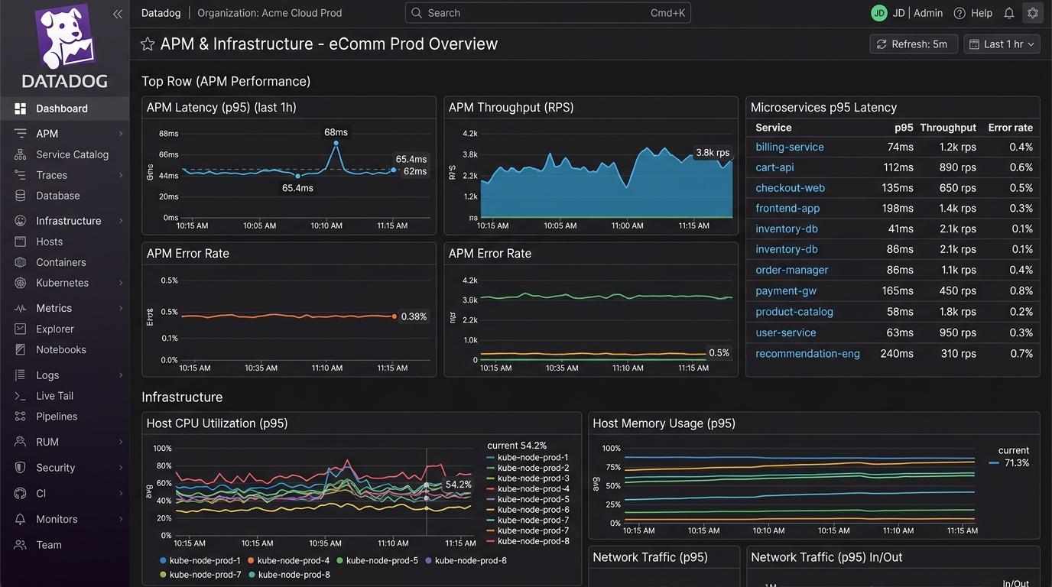This screenshot has height=587, width=1052.
Task: Expand the APM submenu chevron
Action: pyautogui.click(x=121, y=134)
